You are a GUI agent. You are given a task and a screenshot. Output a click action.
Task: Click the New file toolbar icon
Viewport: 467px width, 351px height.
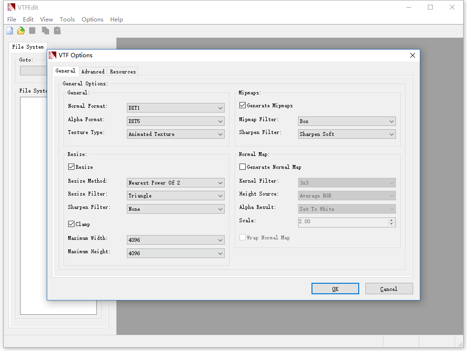pos(10,31)
